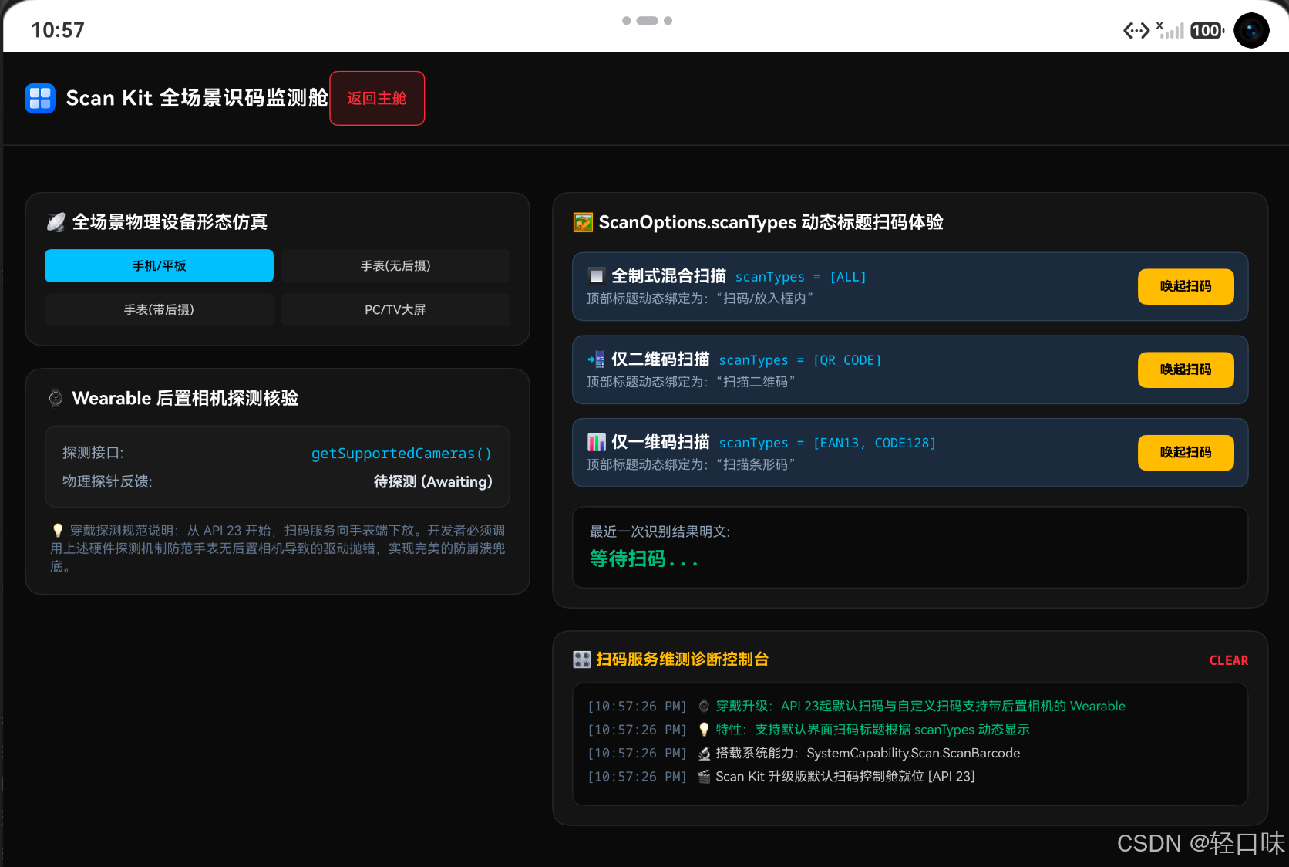Select the 手机/平板 device mode
This screenshot has width=1289, height=867.
click(x=159, y=265)
